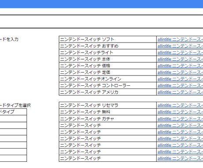Open the allintitle link in the 本体 row
203x168 pixels.
click(180, 59)
